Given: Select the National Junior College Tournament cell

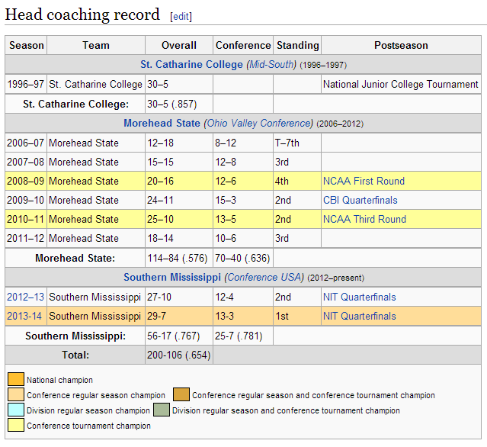Looking at the screenshot, I should (x=401, y=84).
